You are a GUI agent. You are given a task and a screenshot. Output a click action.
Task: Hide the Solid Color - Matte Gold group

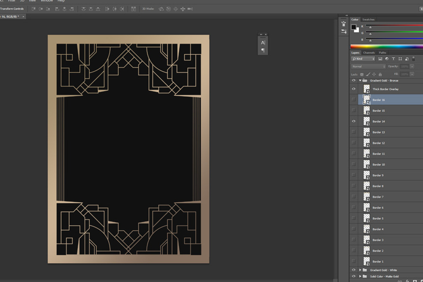pyautogui.click(x=354, y=276)
